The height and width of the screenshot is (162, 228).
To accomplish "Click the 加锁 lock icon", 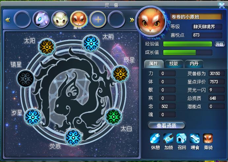I will point(168,138).
